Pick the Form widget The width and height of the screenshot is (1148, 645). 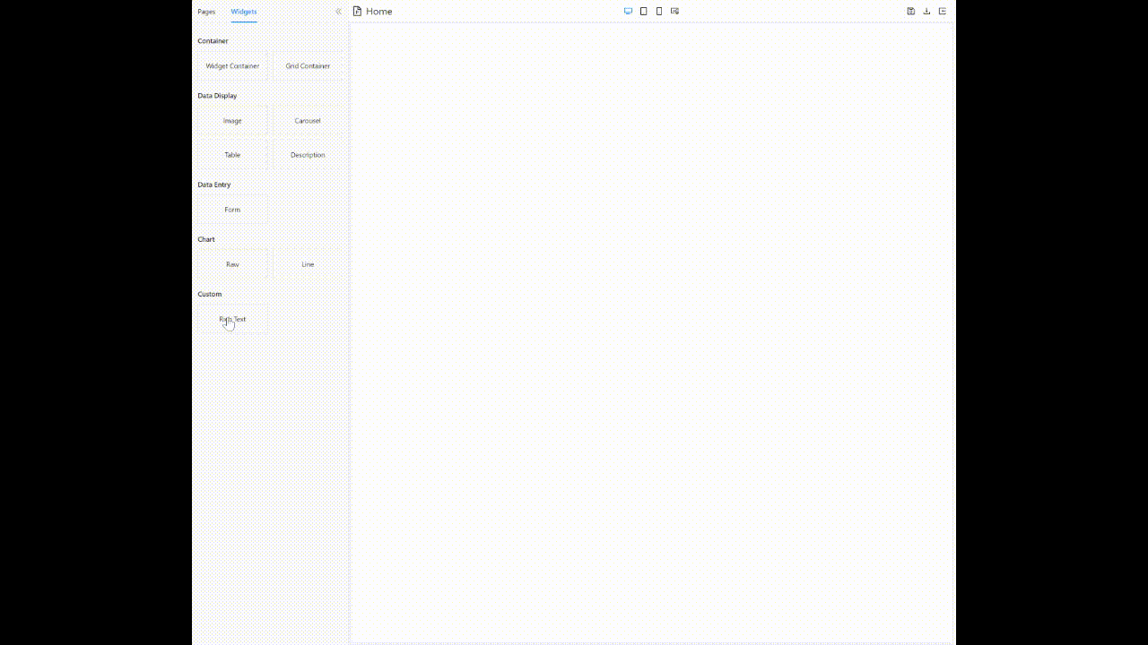[232, 209]
